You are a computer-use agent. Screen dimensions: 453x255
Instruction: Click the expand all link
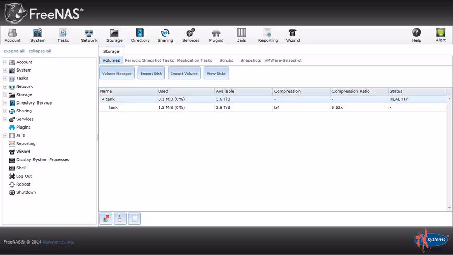14,51
